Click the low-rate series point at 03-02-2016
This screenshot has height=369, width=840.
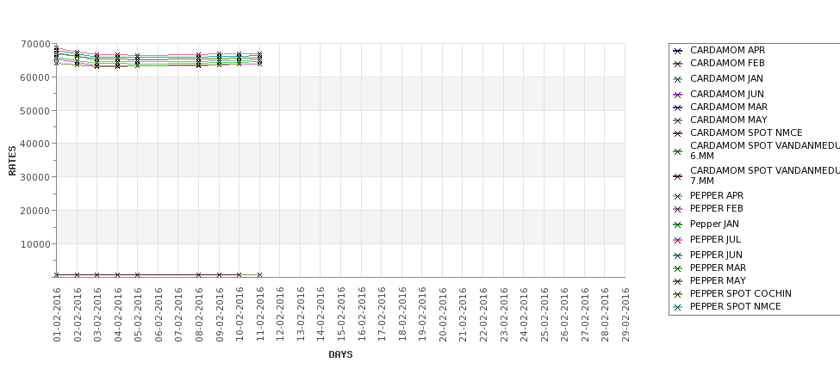point(97,275)
